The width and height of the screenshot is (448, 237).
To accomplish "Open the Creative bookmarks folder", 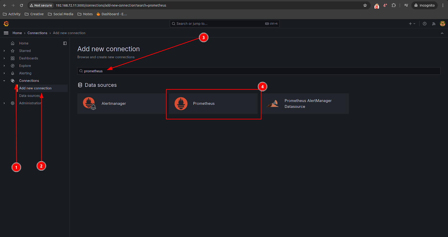I will pos(34,14).
